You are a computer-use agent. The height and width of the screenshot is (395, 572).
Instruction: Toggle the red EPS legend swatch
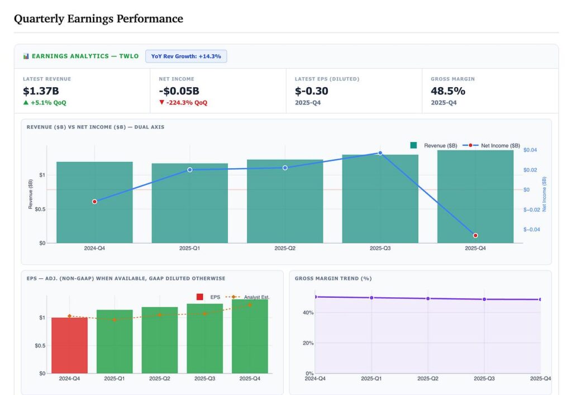(199, 297)
